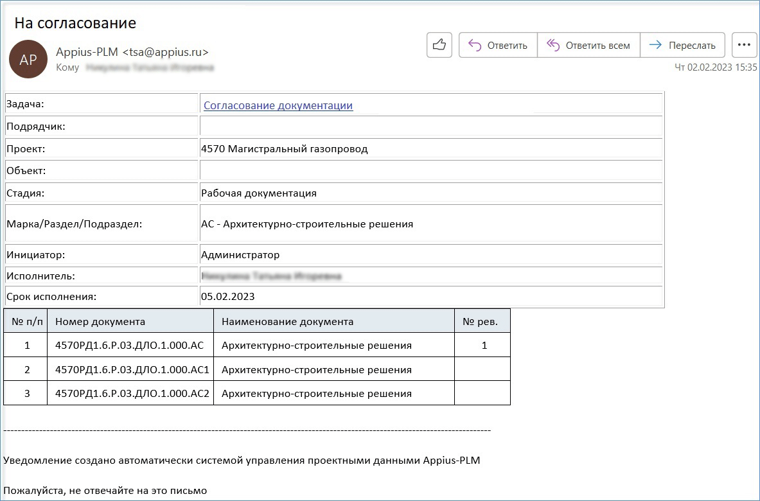Click the Рабочая документация stage cell
The height and width of the screenshot is (501, 760).
click(x=259, y=193)
